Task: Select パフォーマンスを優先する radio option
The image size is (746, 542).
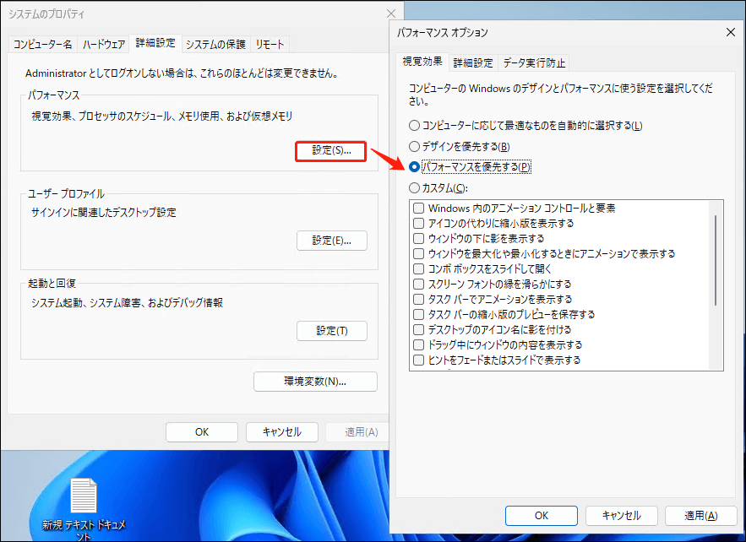Action: 470,167
